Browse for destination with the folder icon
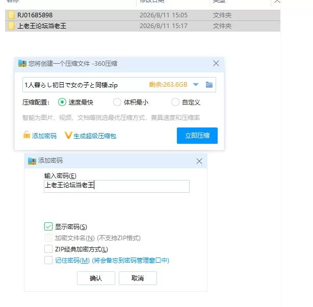This screenshot has width=313, height=307. [x=209, y=85]
